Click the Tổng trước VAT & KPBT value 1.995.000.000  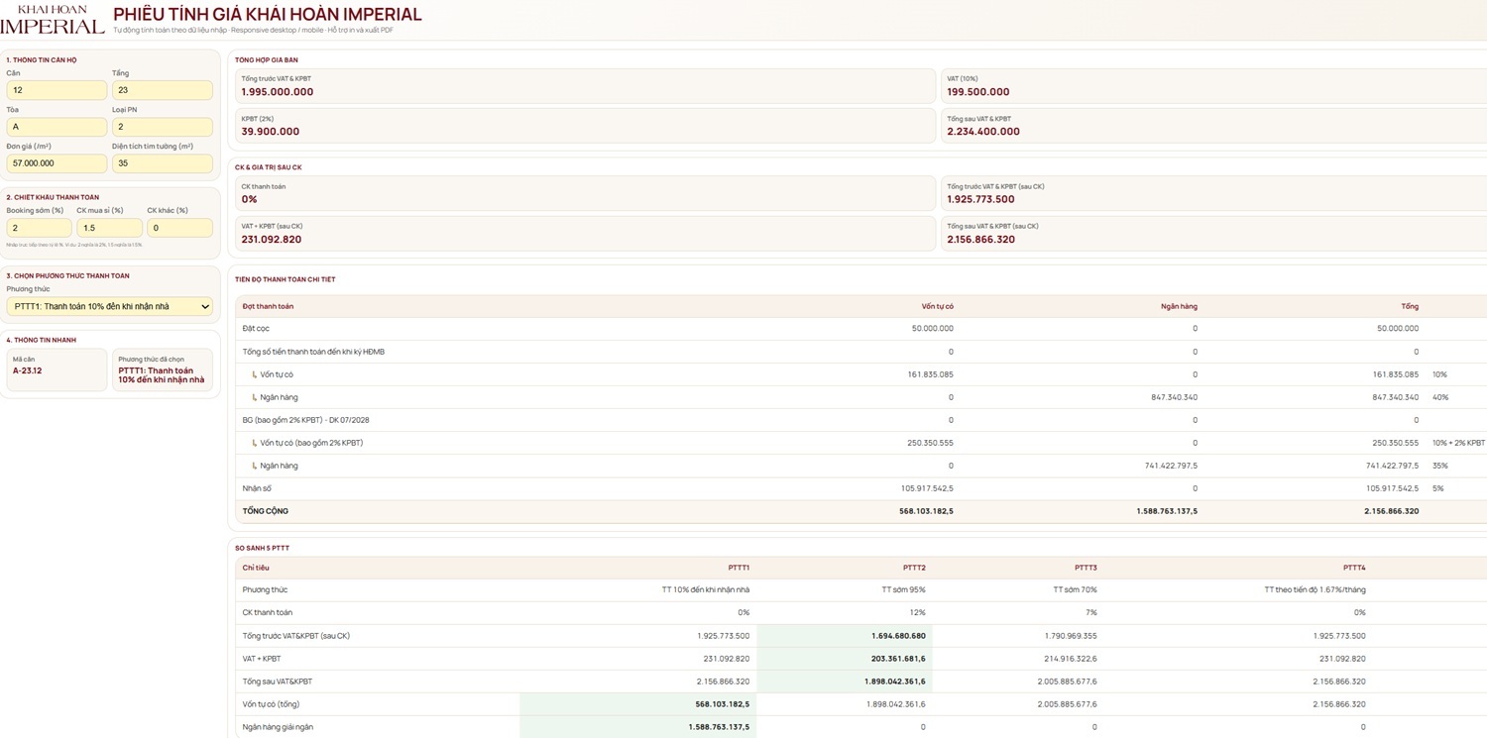(x=278, y=92)
